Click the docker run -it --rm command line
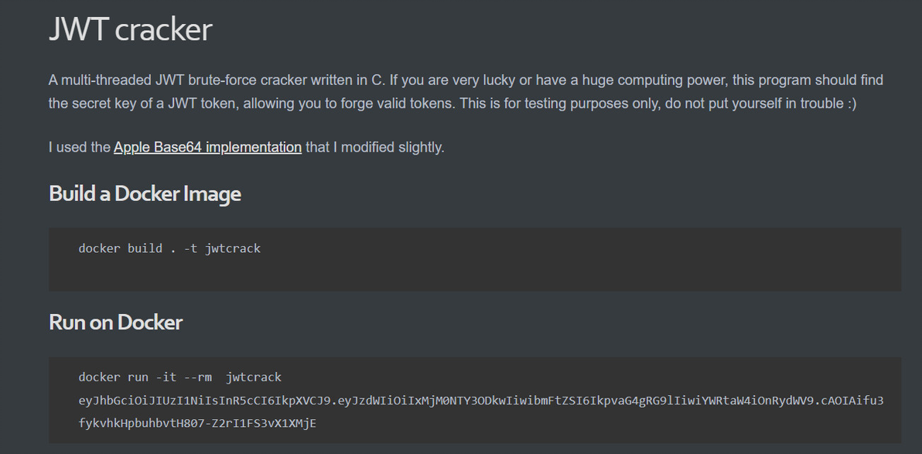 179,377
